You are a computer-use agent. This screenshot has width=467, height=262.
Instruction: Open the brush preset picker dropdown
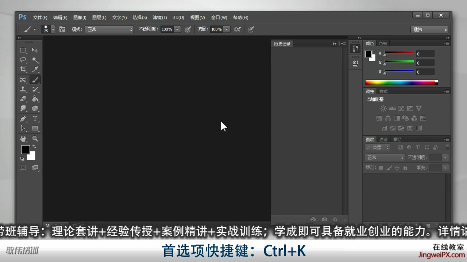click(53, 29)
